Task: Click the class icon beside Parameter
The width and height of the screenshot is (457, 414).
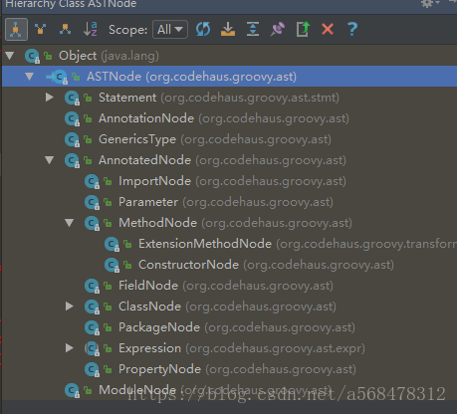Action: tap(92, 202)
